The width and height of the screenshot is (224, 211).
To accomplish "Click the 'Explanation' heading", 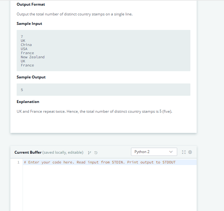I will tap(28, 102).
